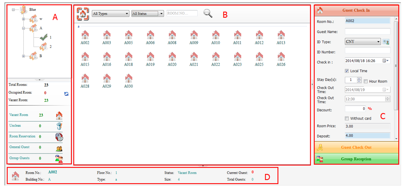Enable the Hour Room checkbox

click(366, 81)
